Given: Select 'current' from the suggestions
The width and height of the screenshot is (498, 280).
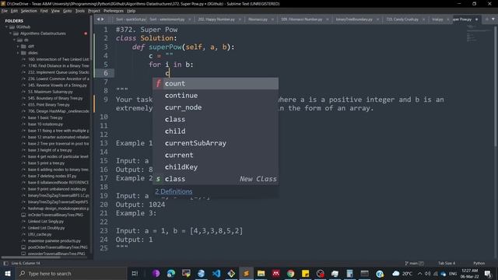Looking at the screenshot, I should (216, 155).
